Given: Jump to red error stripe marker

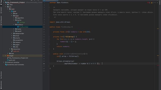Looking at the screenshot, I should point(158,65).
